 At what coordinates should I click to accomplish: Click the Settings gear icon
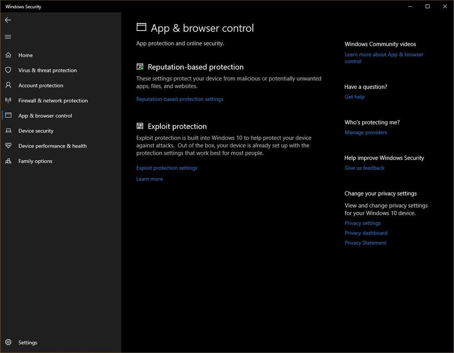click(x=8, y=342)
